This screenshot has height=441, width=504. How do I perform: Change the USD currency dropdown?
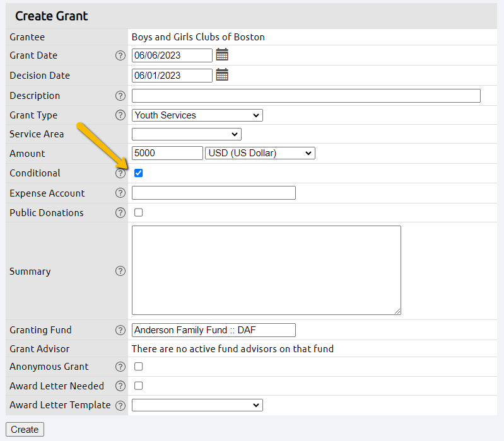point(260,153)
